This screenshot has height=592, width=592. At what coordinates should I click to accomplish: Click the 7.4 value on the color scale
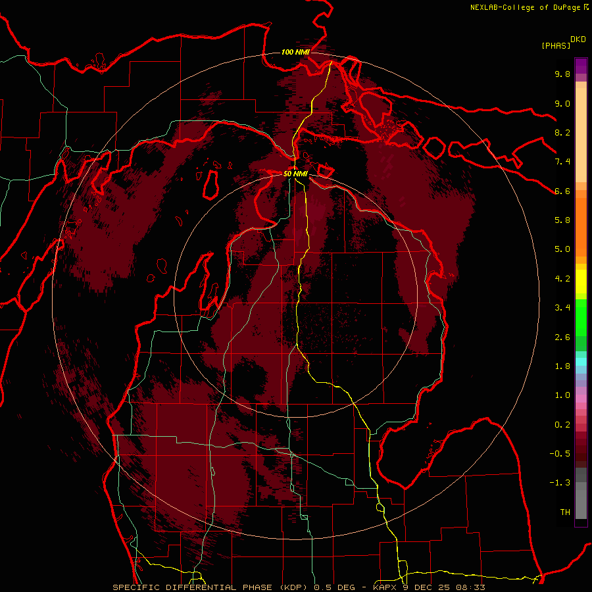pos(562,162)
